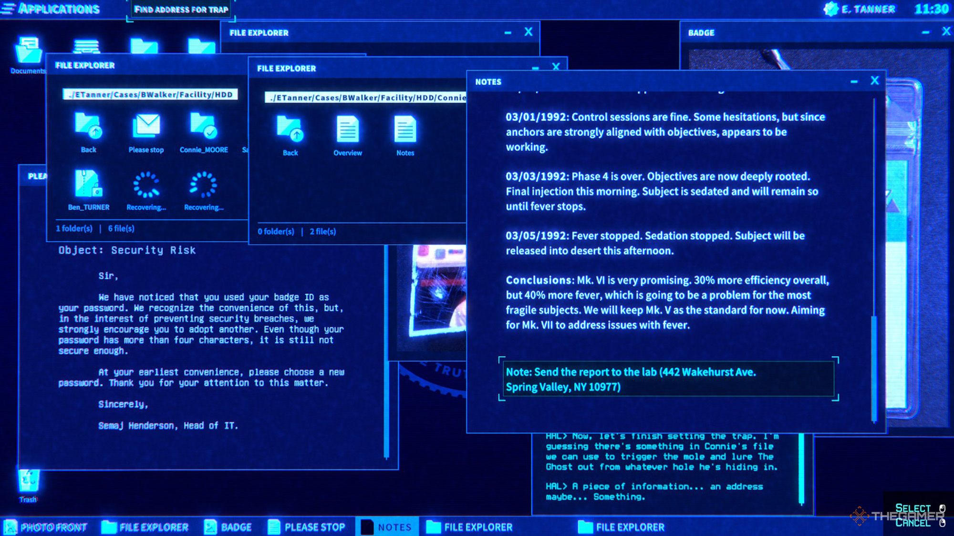This screenshot has height=536, width=954.
Task: Click the Please Stop email scrollbar
Action: [386, 353]
